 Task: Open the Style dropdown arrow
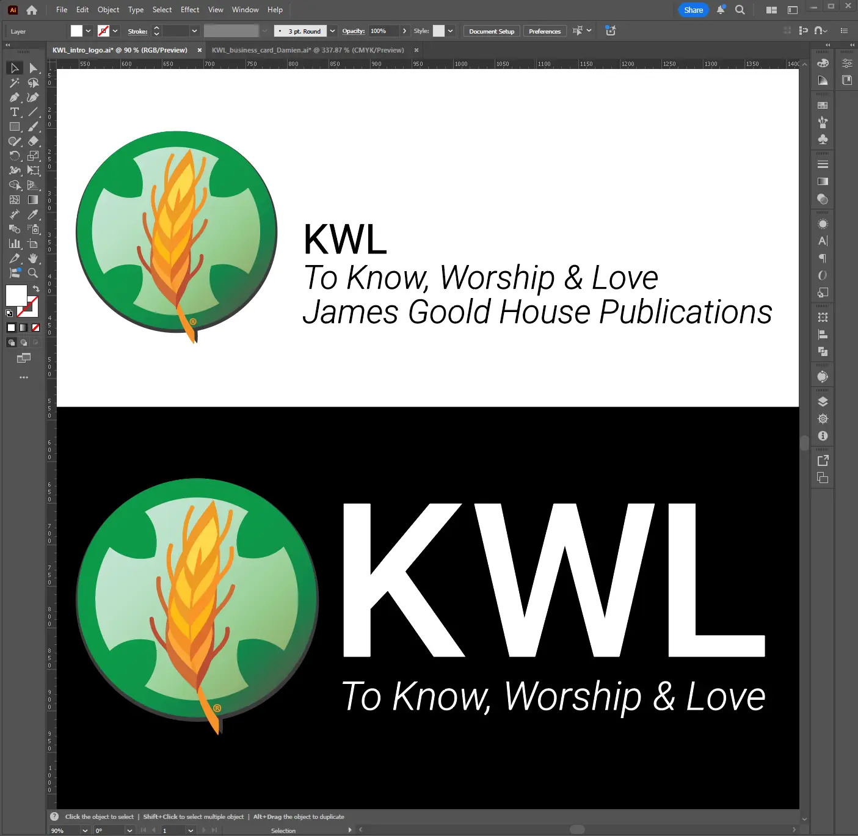pyautogui.click(x=450, y=31)
